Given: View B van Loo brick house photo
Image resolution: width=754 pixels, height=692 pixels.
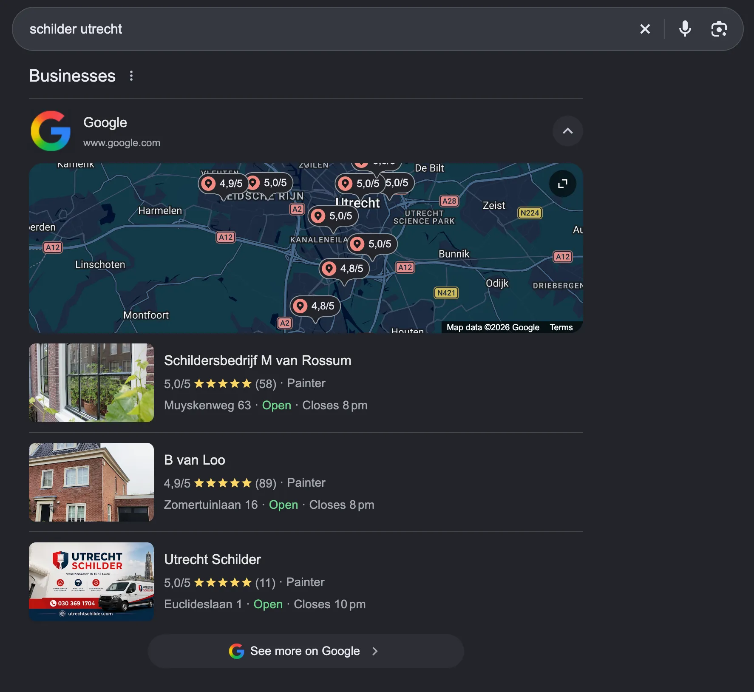Looking at the screenshot, I should tap(91, 482).
